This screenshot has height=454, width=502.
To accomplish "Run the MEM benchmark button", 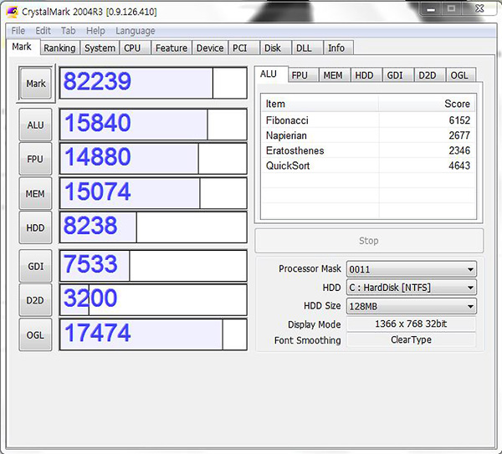I will click(35, 194).
